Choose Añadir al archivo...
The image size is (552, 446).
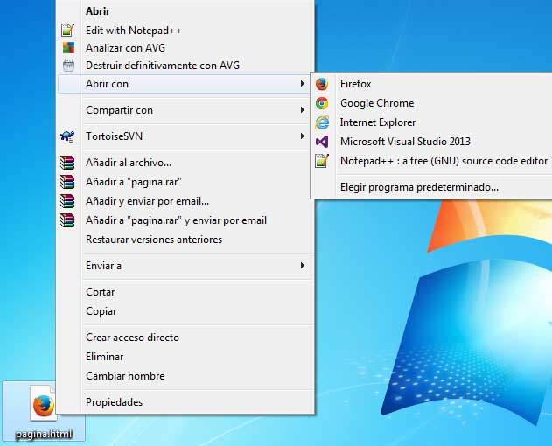(185, 163)
